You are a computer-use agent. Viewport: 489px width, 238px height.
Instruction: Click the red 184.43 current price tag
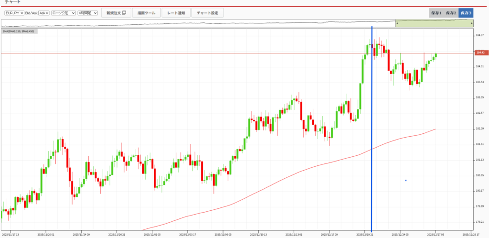pyautogui.click(x=480, y=53)
